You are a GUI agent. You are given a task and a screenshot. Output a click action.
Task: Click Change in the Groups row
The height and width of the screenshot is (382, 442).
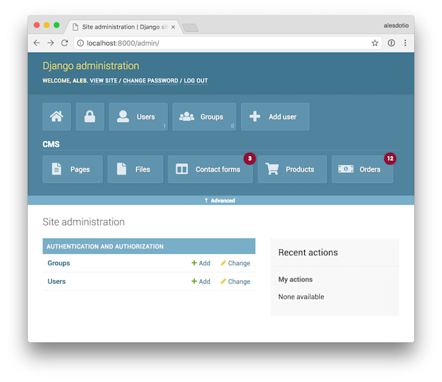click(x=235, y=263)
